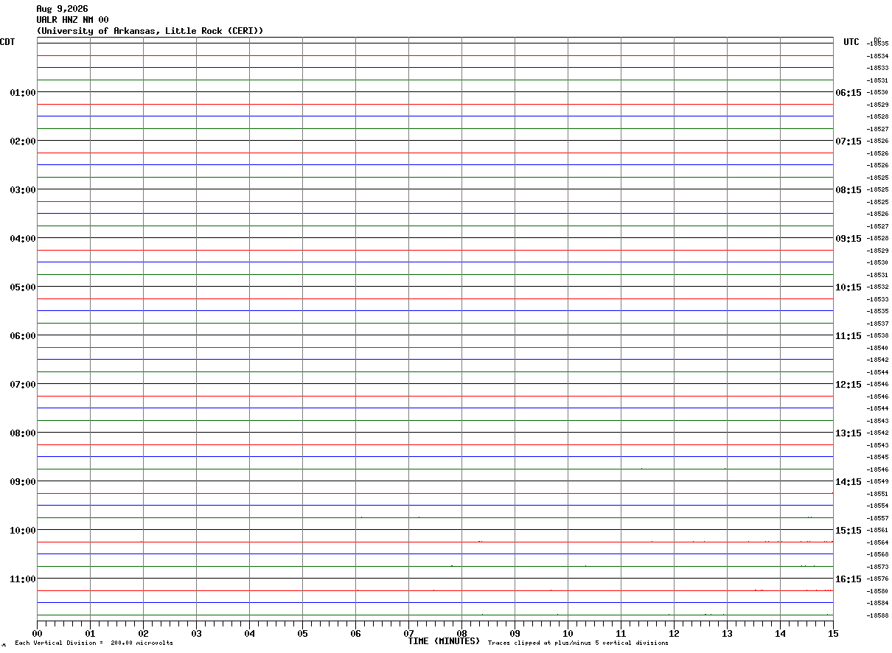This screenshot has height=653, width=892.
Task: Select the 10:00 CDT row label
Action: pos(23,531)
